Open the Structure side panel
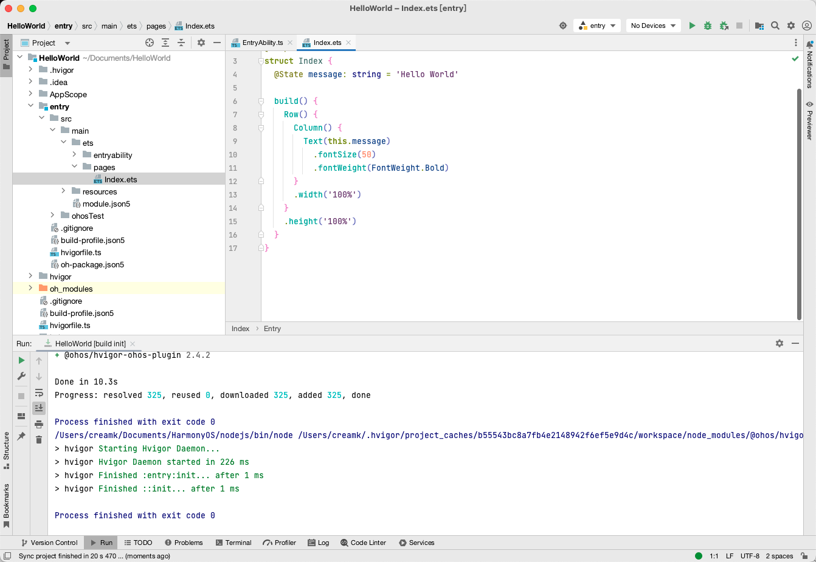 [6, 451]
